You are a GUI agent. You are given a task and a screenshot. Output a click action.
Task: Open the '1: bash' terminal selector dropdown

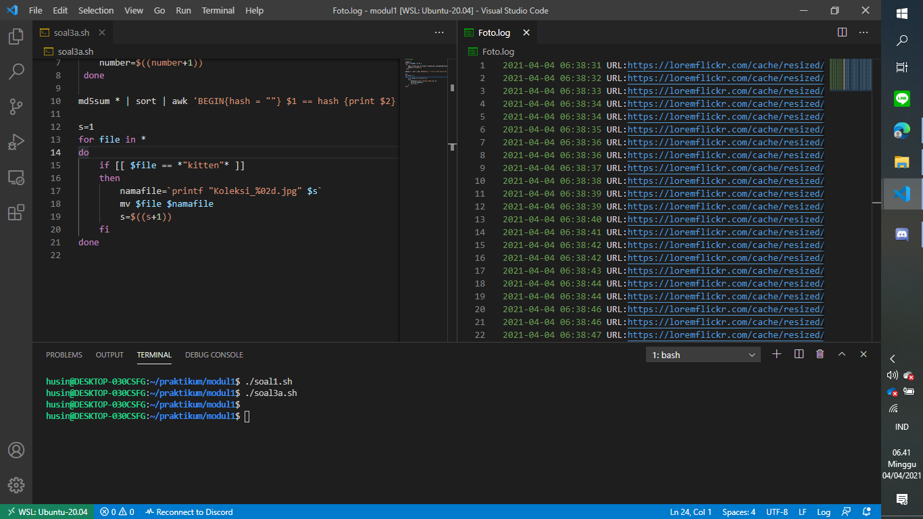pyautogui.click(x=703, y=355)
